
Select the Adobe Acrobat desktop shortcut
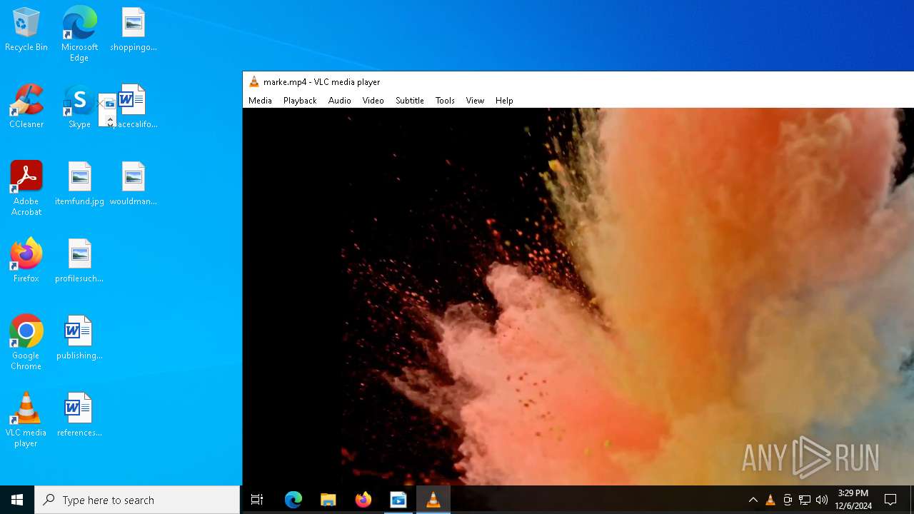[26, 188]
